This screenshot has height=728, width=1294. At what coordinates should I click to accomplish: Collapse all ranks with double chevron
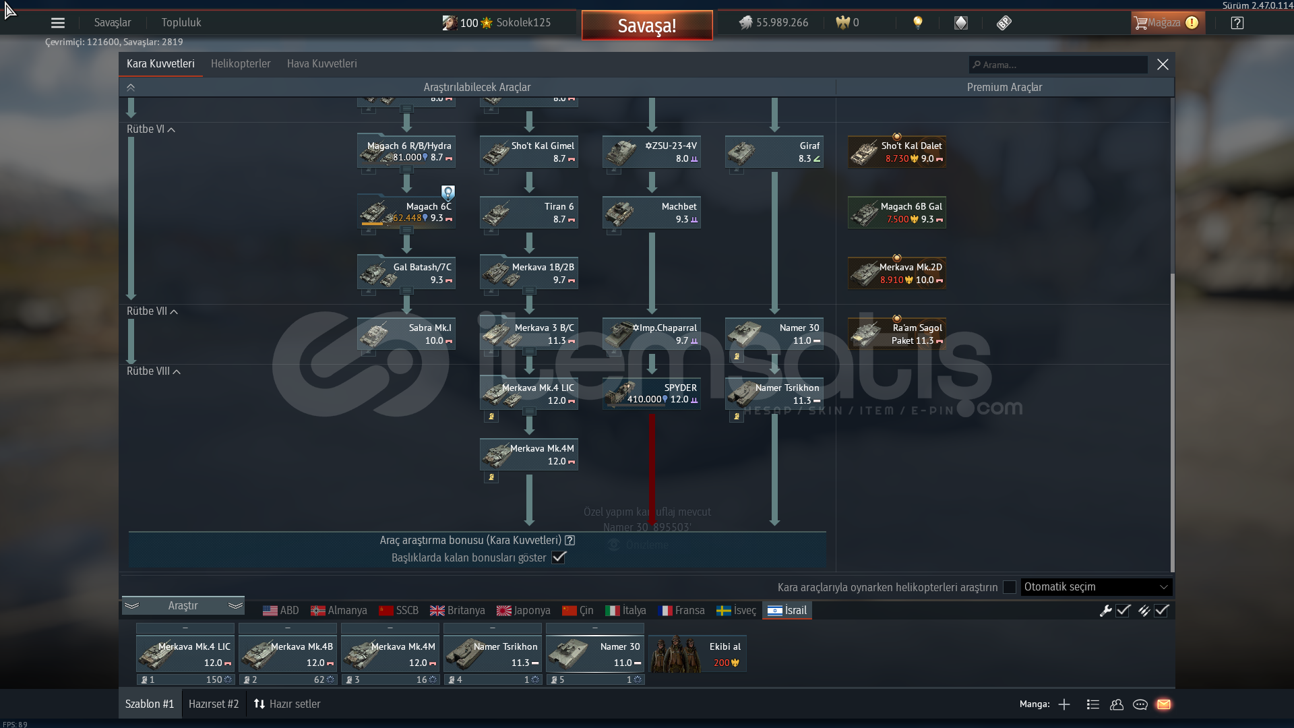[131, 88]
